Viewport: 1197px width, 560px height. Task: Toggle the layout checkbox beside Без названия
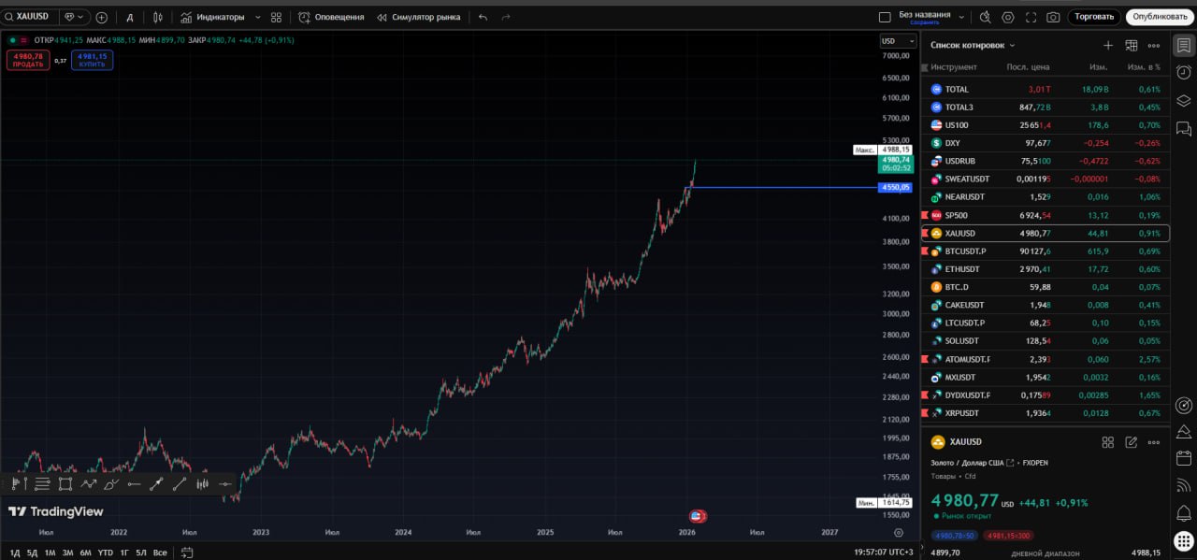(885, 17)
